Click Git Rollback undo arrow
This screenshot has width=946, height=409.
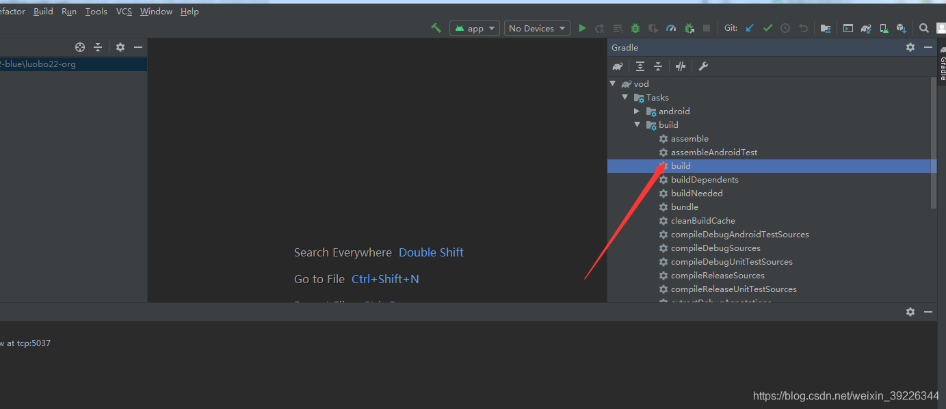(x=803, y=28)
